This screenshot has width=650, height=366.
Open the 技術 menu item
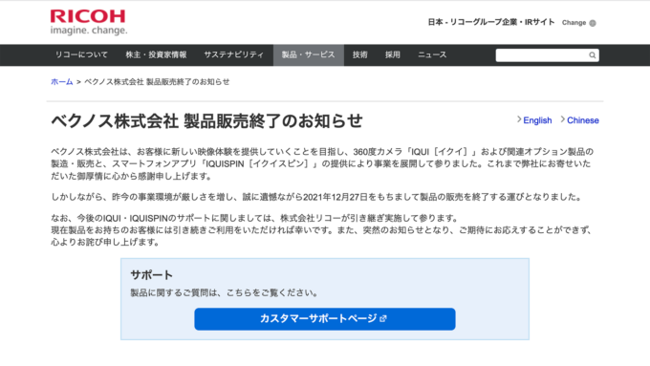point(359,54)
